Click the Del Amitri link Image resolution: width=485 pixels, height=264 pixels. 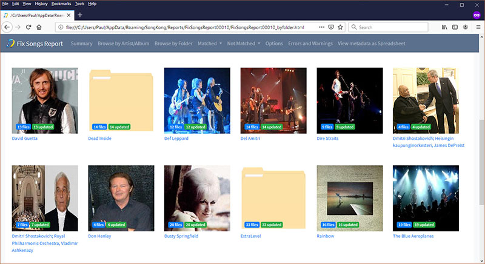(250, 138)
